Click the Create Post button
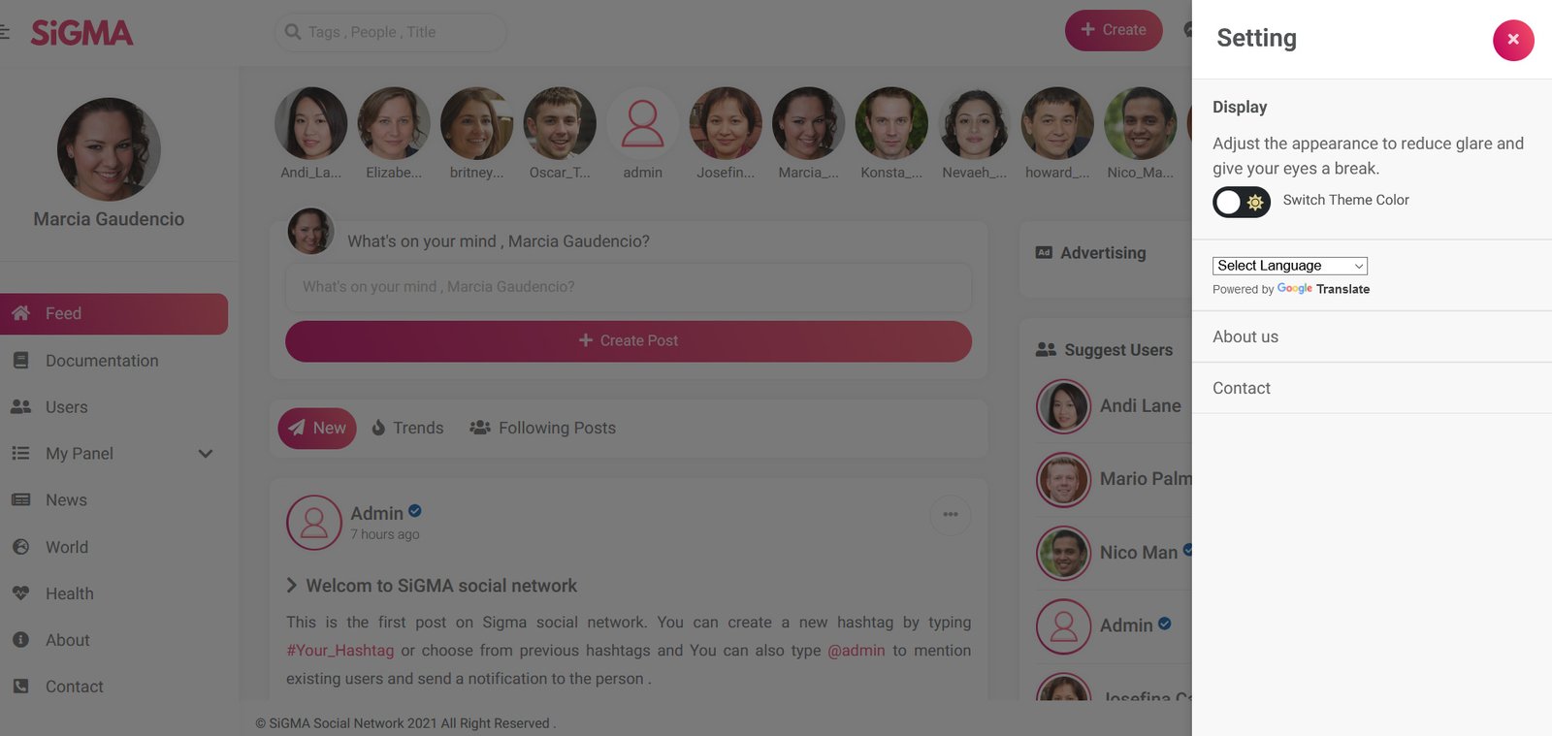 (629, 341)
